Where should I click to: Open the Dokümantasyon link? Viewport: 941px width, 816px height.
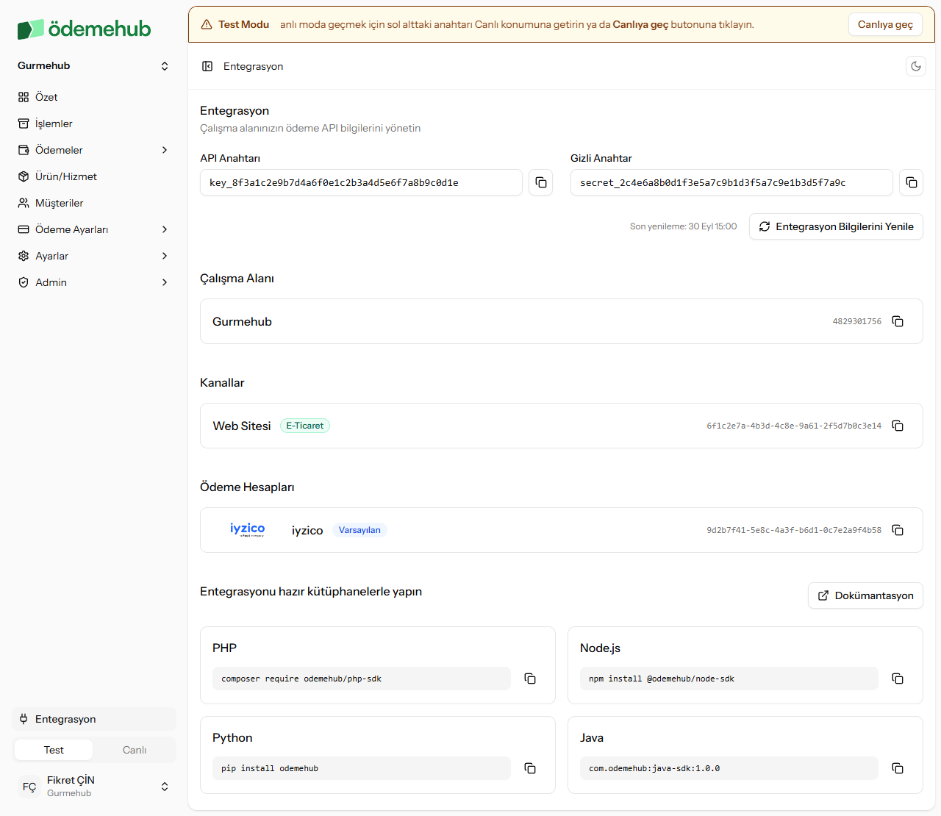pyautogui.click(x=865, y=595)
